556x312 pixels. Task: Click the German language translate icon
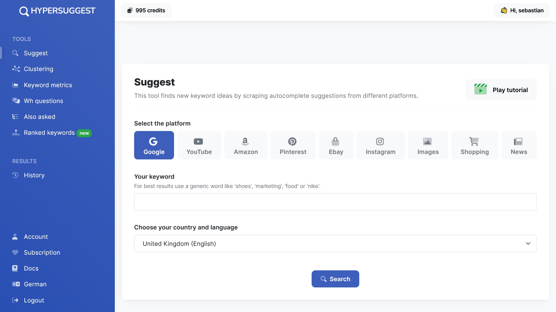pyautogui.click(x=16, y=284)
